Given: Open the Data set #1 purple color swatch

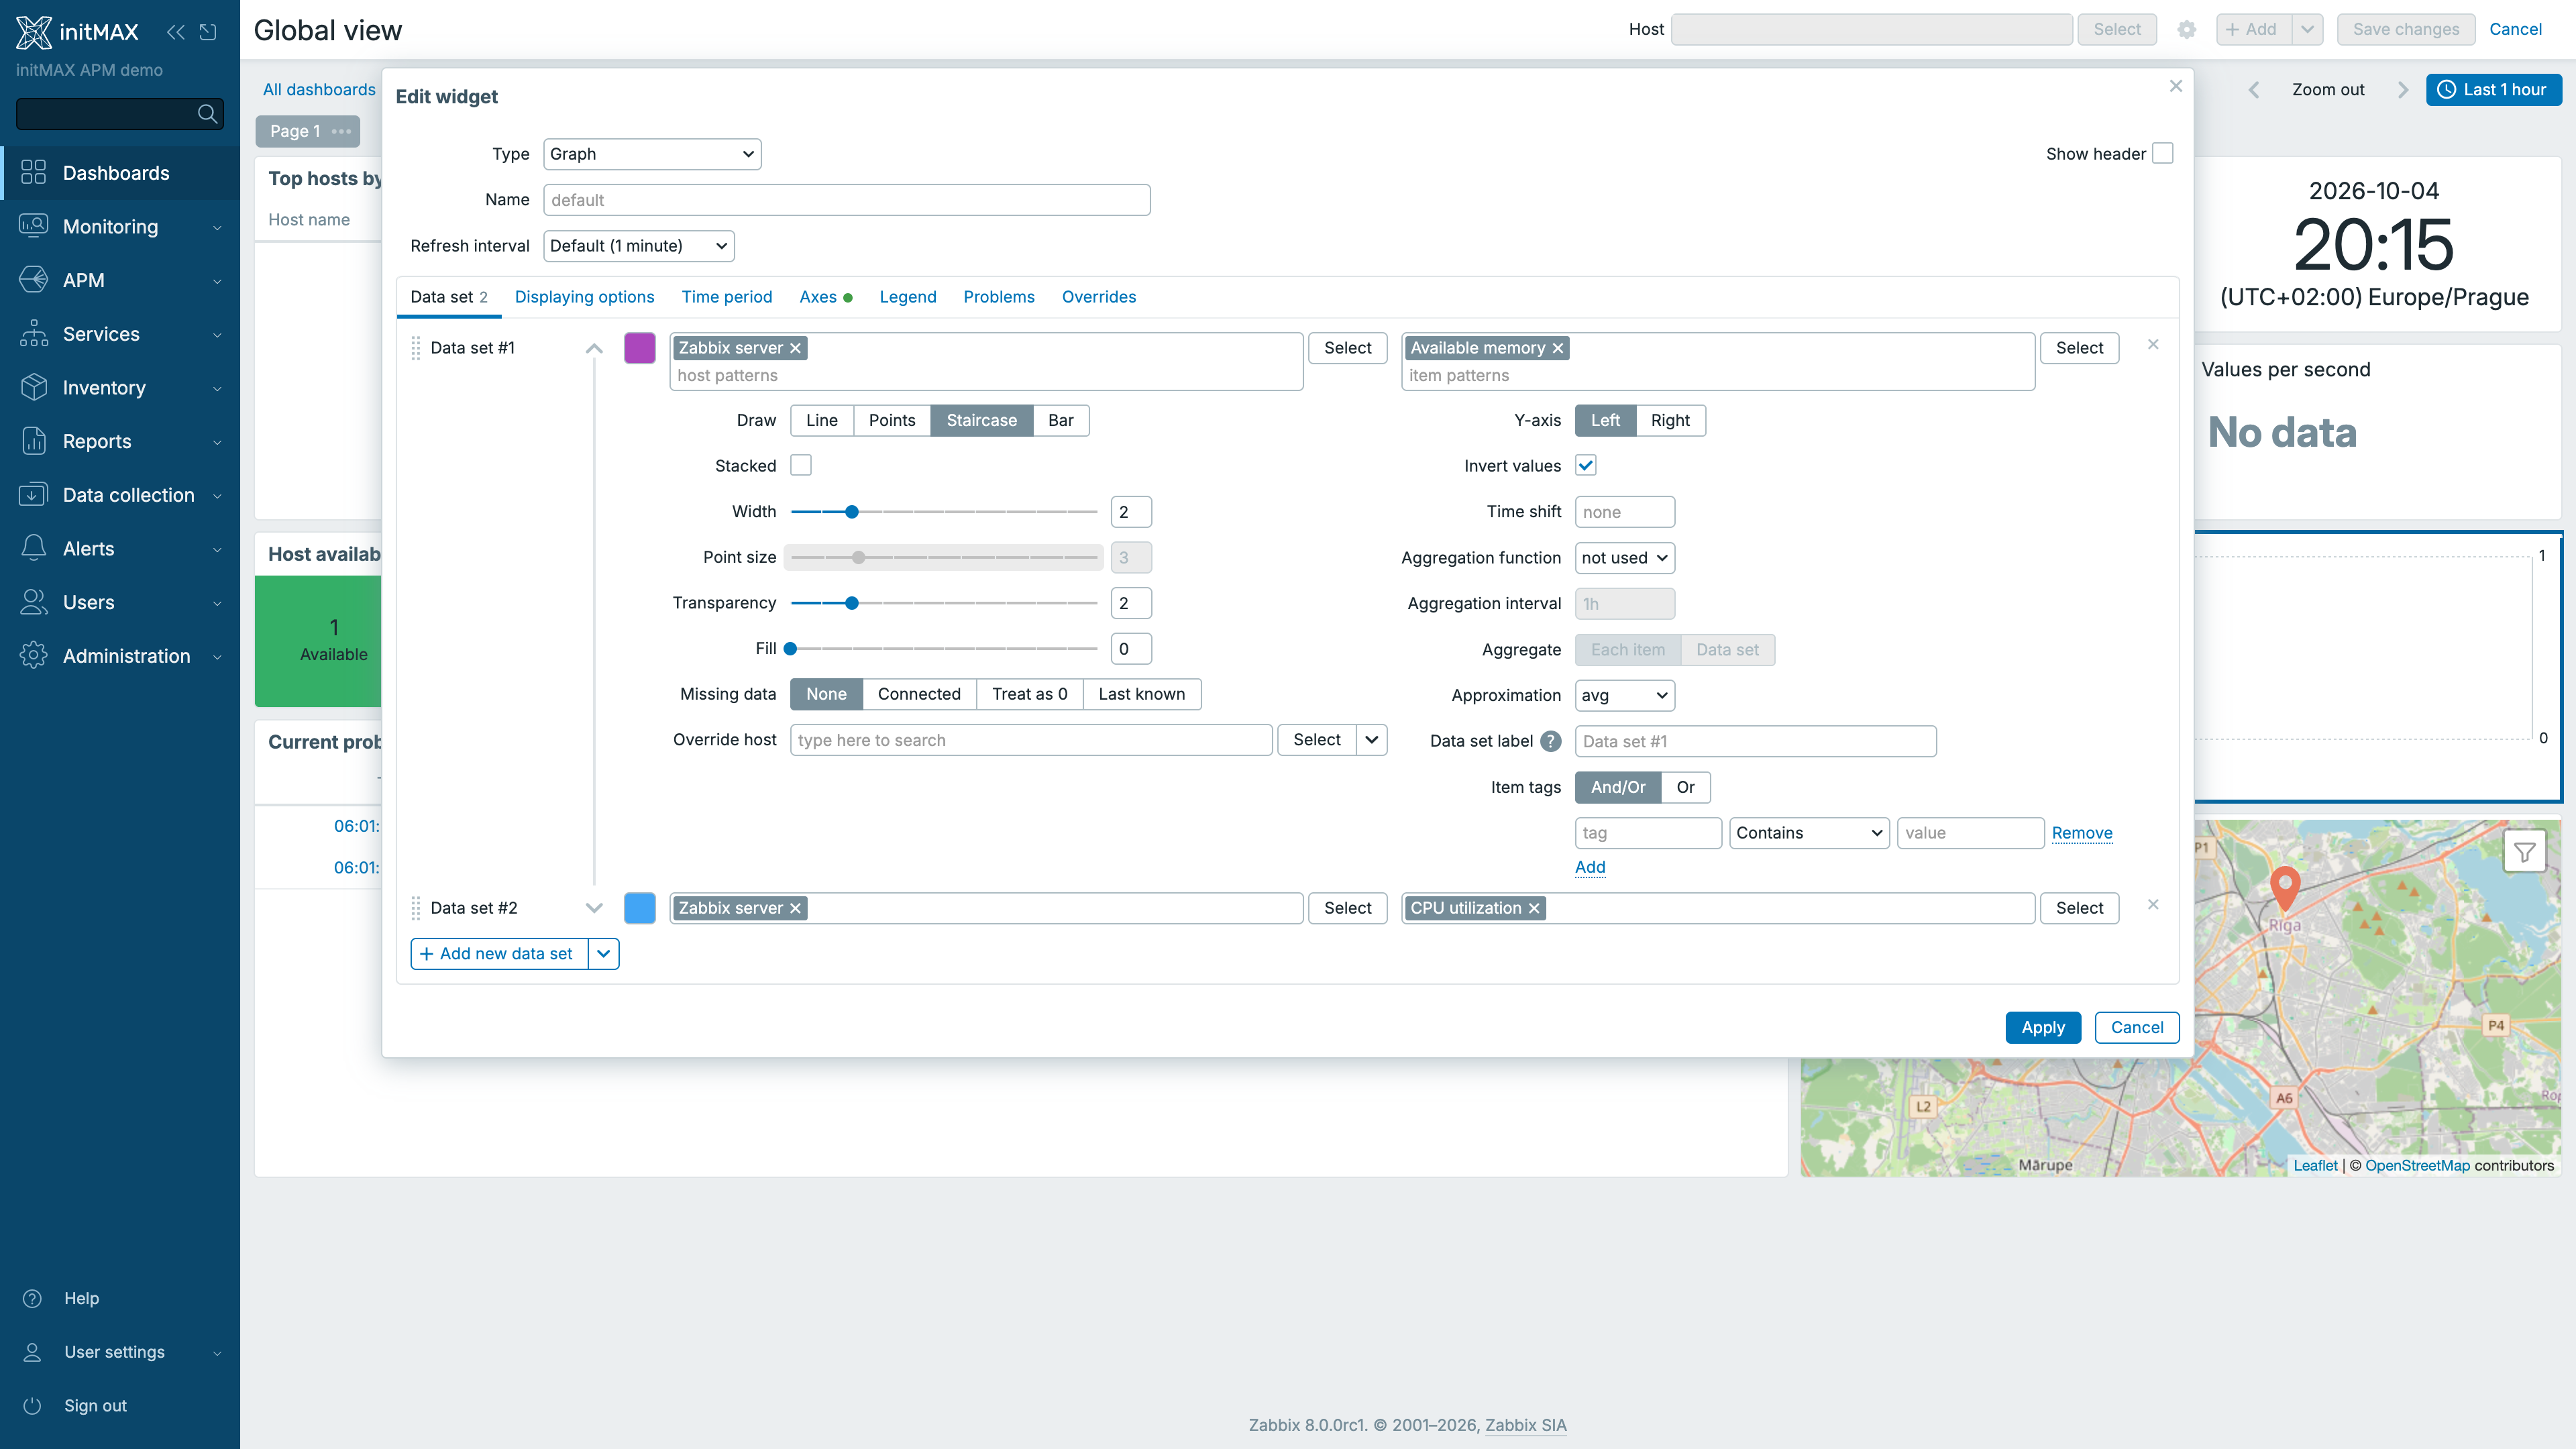Looking at the screenshot, I should 640,348.
